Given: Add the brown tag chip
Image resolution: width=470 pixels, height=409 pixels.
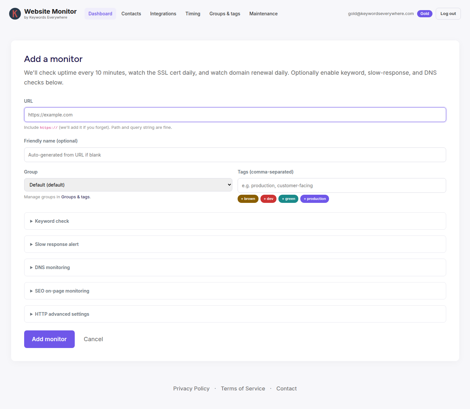Looking at the screenshot, I should tap(248, 199).
